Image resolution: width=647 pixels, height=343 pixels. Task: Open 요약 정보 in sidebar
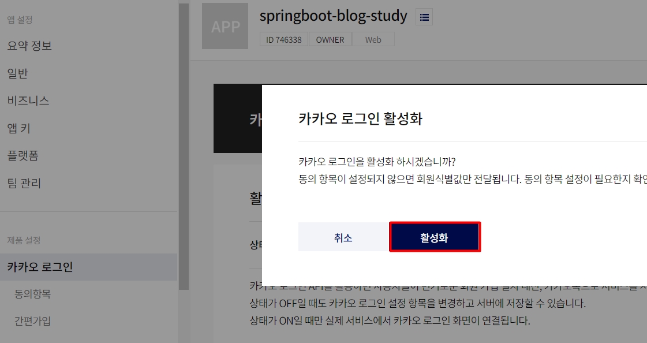pyautogui.click(x=29, y=46)
